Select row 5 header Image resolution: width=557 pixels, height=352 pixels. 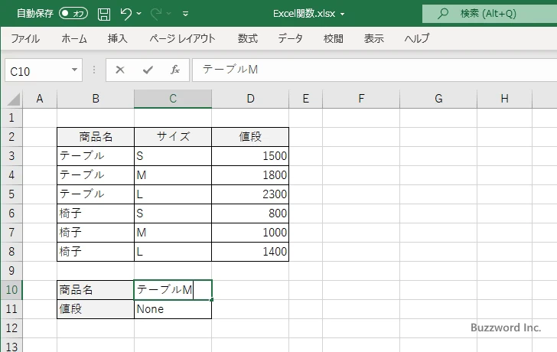[x=11, y=194]
